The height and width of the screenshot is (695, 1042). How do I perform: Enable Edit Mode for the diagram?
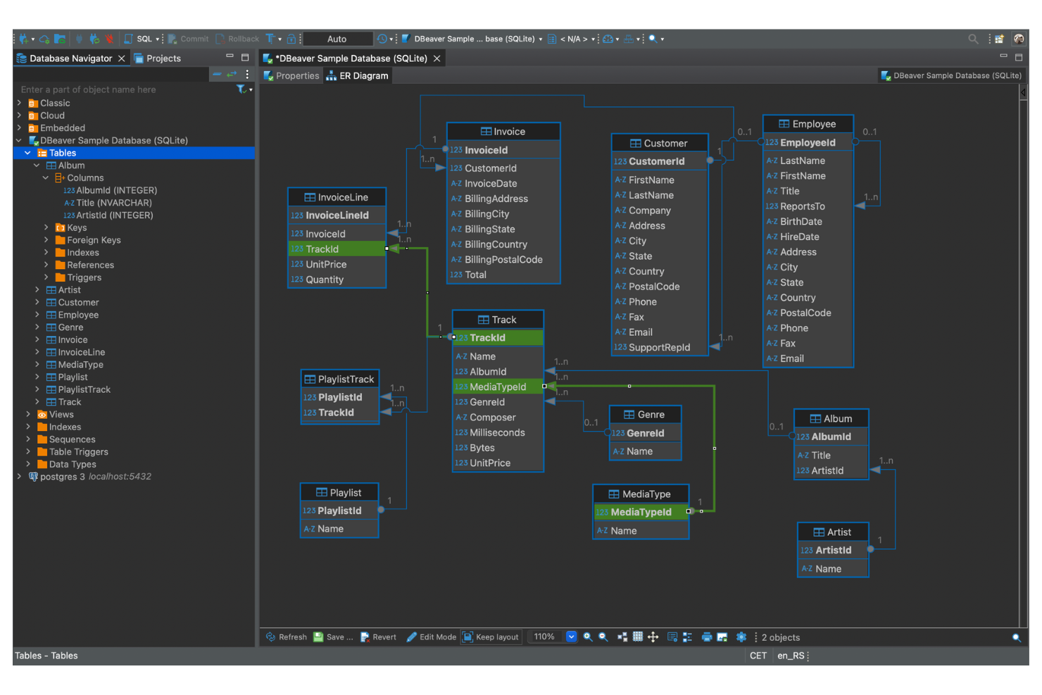point(431,637)
